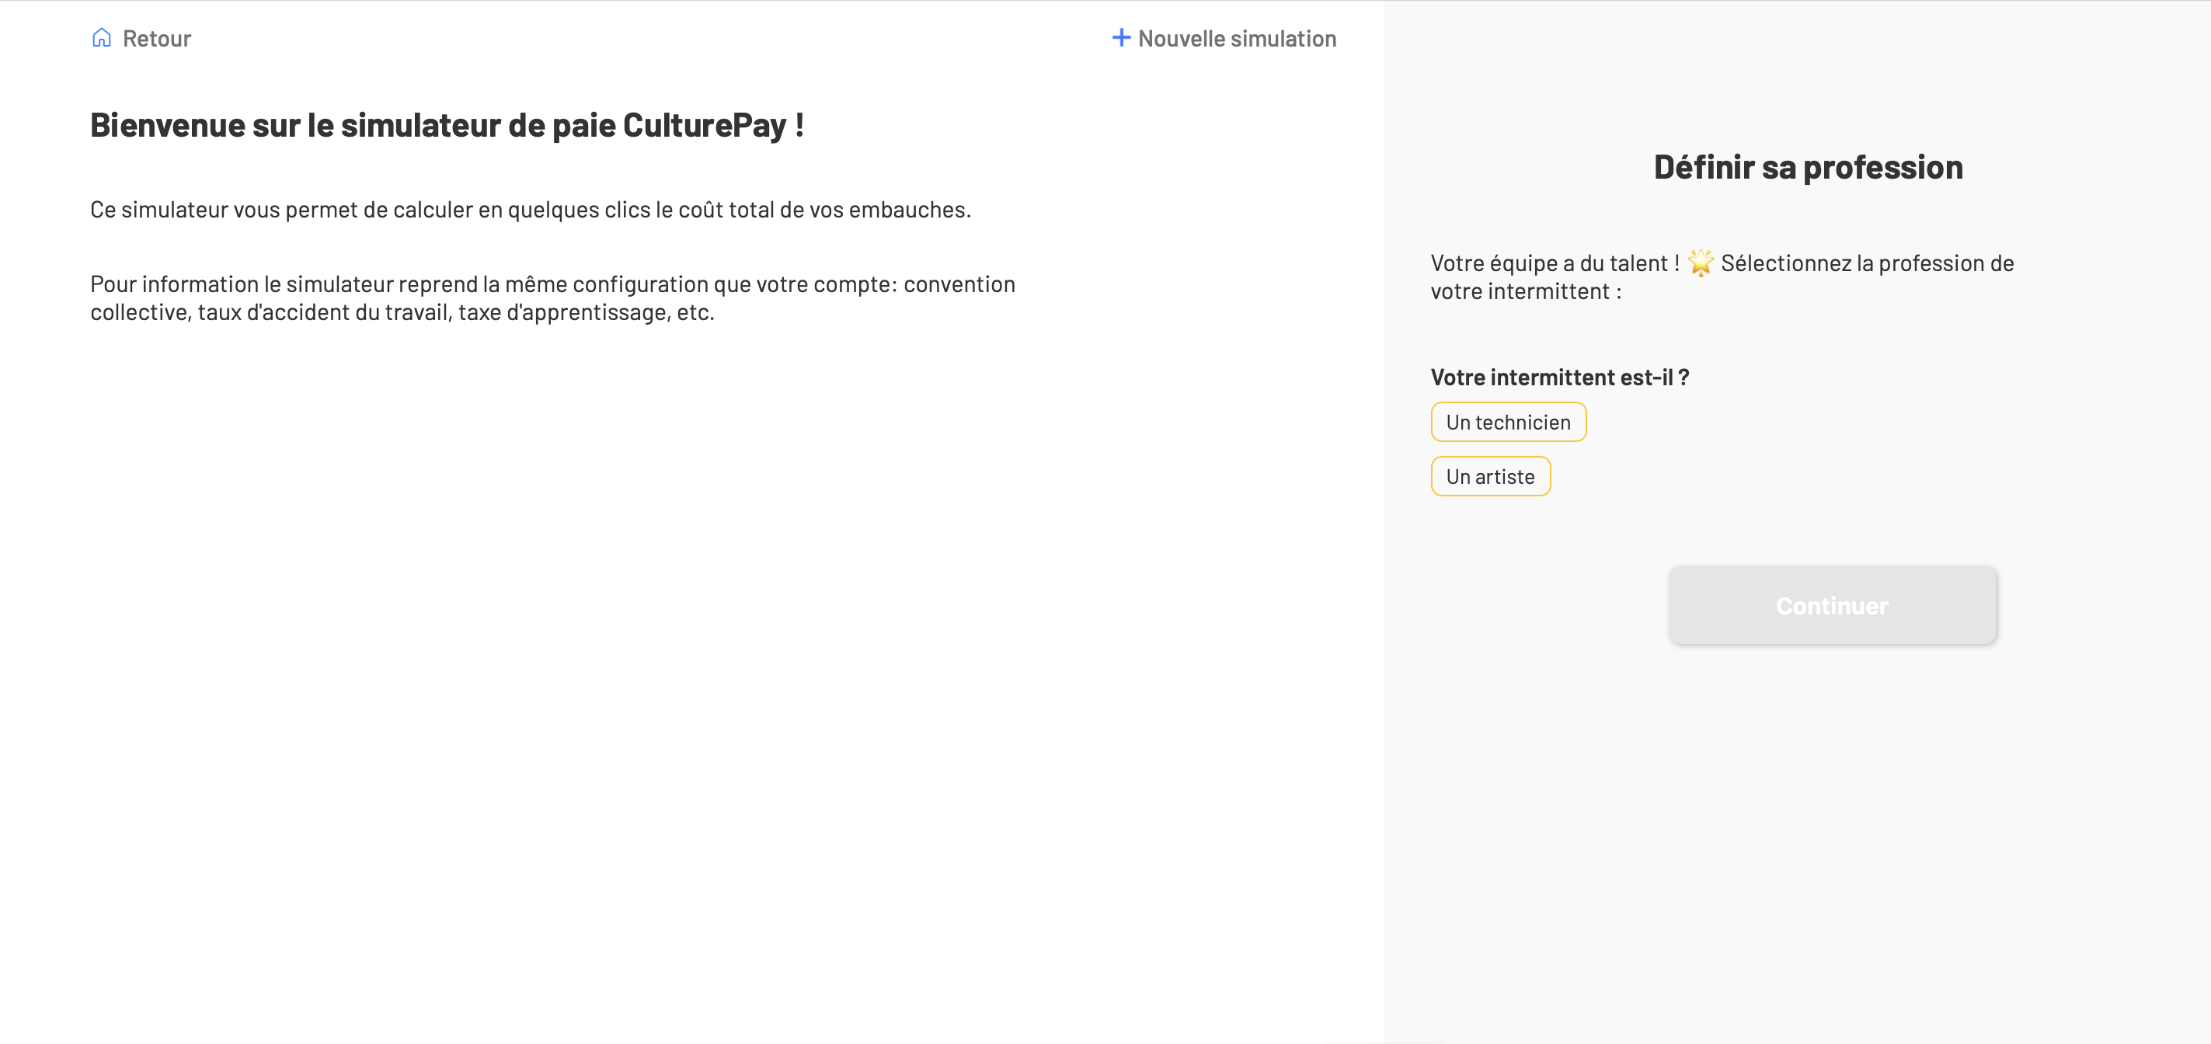Click the 'Bienvenue sur le simulateur' title

[x=447, y=125]
